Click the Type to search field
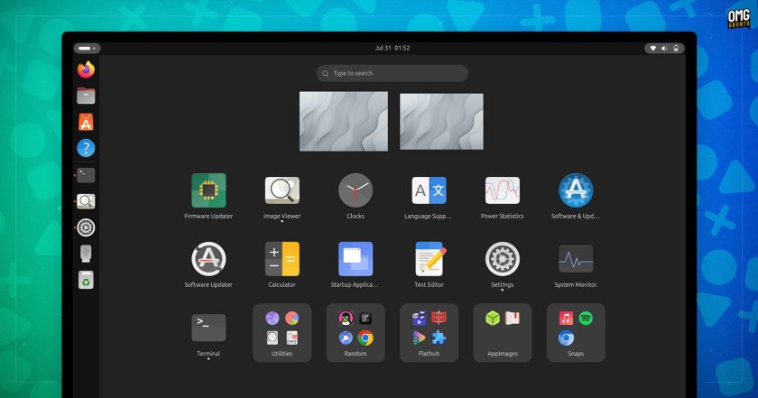The image size is (758, 398). (392, 73)
